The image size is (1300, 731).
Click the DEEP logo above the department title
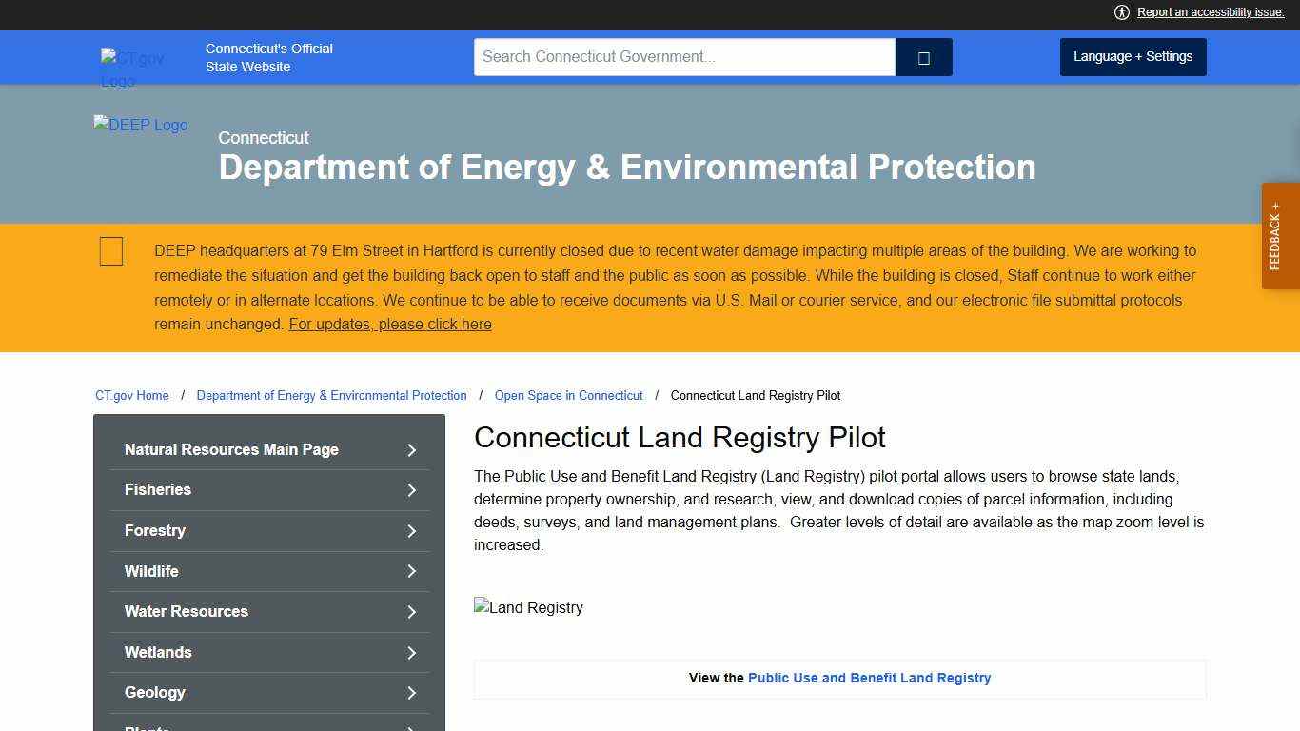pyautogui.click(x=140, y=125)
